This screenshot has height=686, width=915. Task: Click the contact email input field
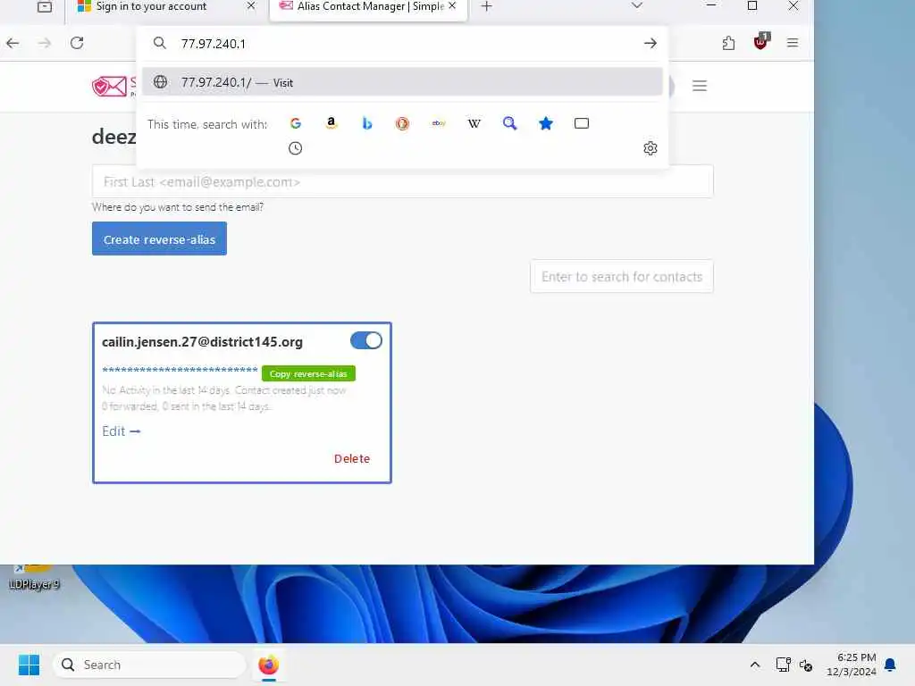point(402,181)
